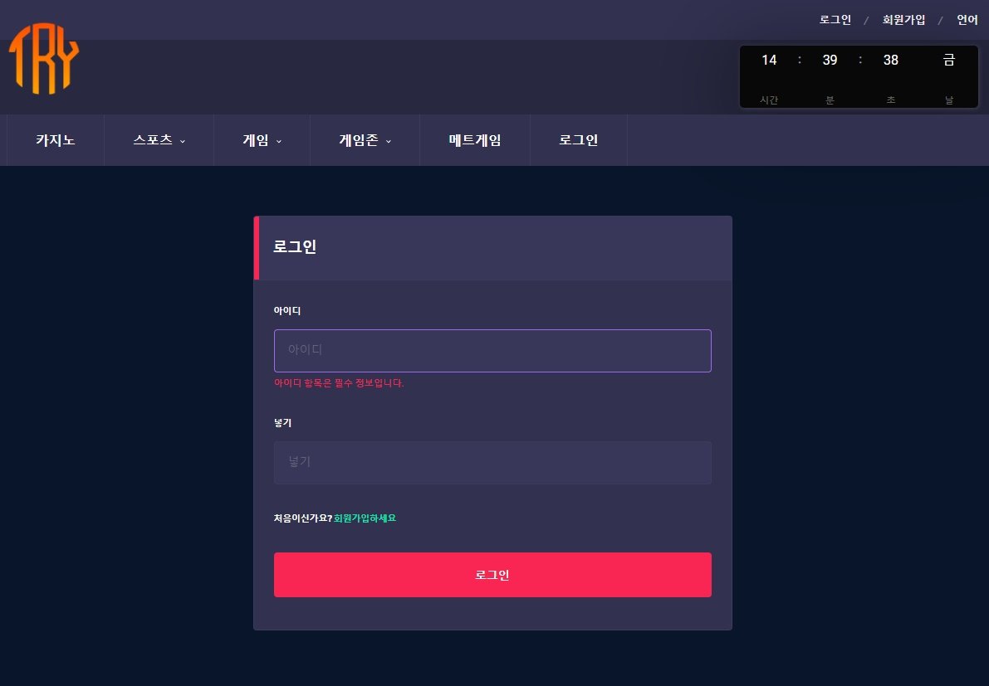Open the 언어 language selector
The height and width of the screenshot is (686, 989).
click(967, 20)
